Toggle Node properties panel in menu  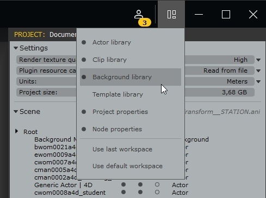click(131, 129)
